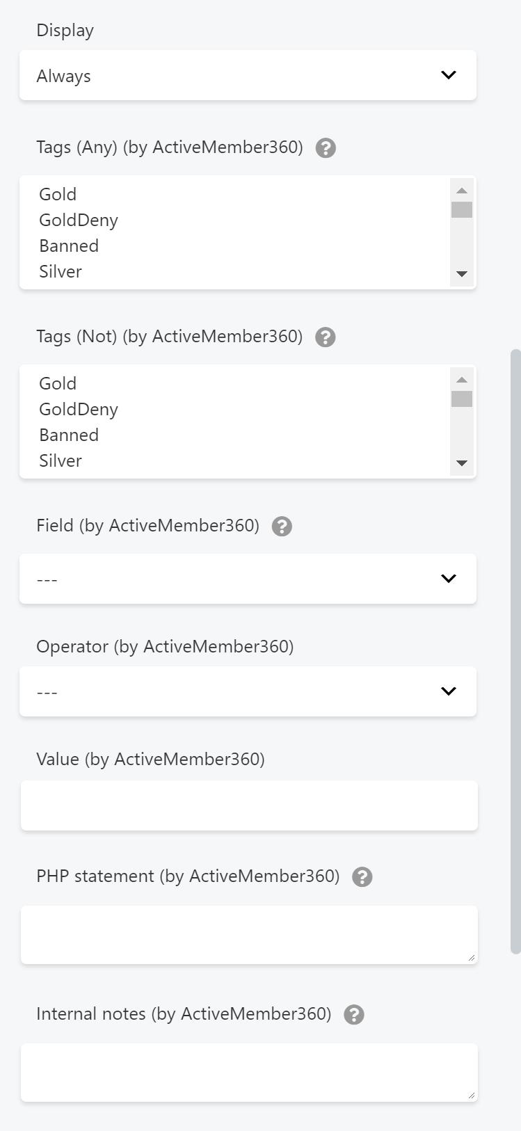
Task: Click the Tags (Any) list scrollbar thumb
Action: [x=462, y=209]
